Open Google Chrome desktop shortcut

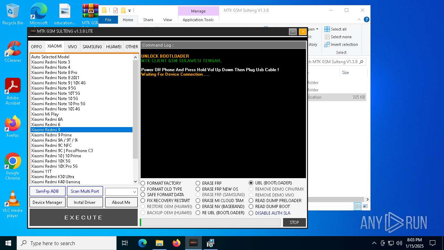point(12,166)
